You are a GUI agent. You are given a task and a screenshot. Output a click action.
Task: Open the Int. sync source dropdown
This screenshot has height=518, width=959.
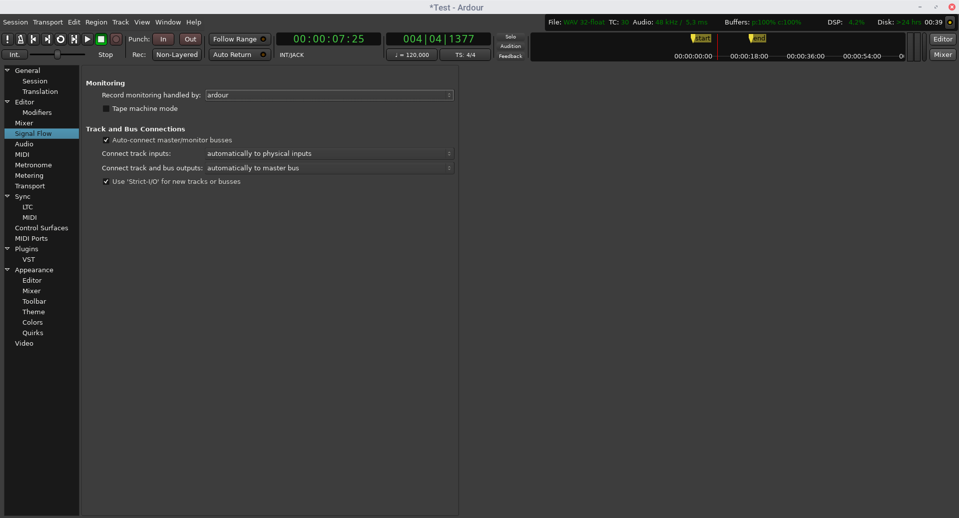coord(14,54)
